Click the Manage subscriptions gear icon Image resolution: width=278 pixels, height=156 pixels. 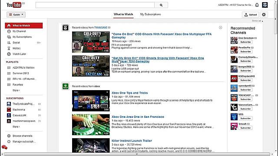[9, 142]
